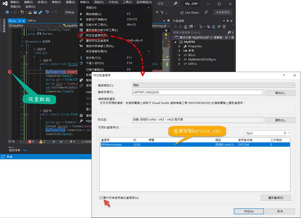The image size is (301, 218).
Task: Expand the Biz.cs tree node
Action: tap(179, 55)
